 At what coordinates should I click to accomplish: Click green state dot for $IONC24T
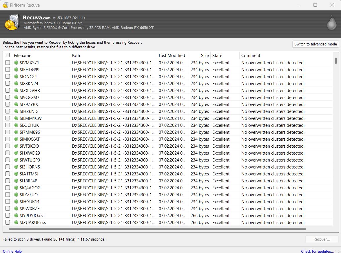16,76
